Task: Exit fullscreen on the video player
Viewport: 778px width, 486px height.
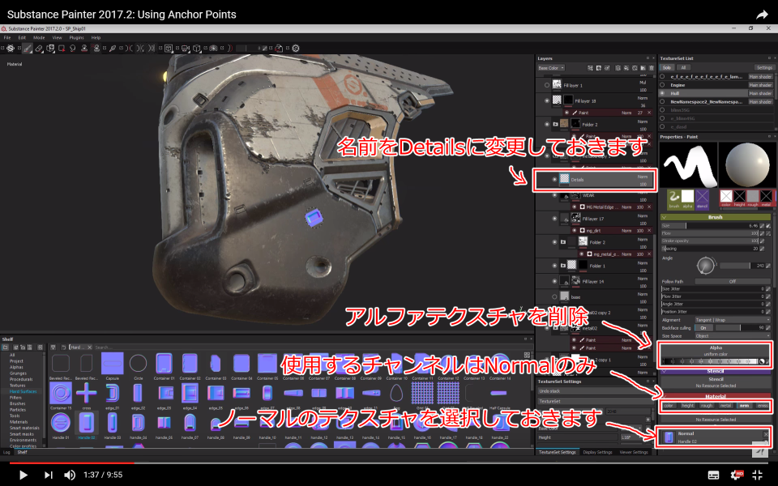Action: (757, 475)
